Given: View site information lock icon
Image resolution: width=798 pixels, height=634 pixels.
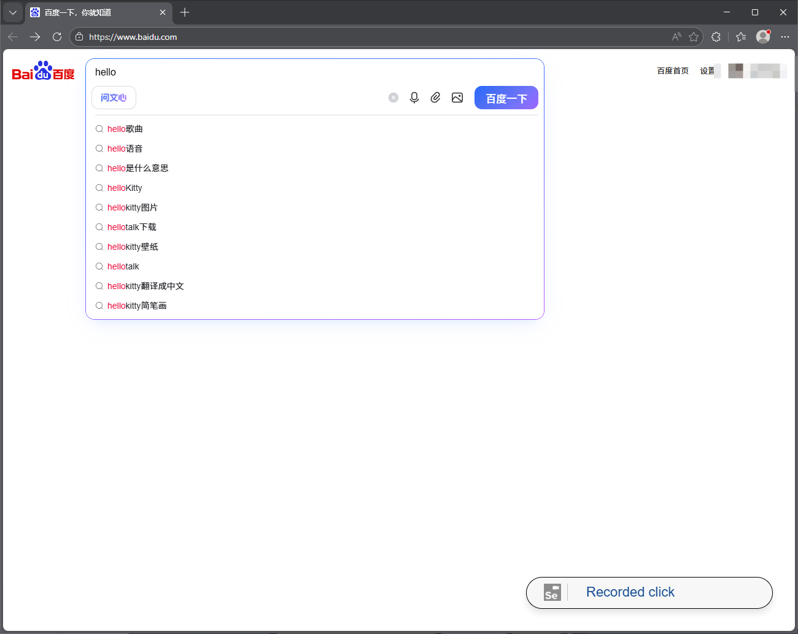Looking at the screenshot, I should point(79,37).
